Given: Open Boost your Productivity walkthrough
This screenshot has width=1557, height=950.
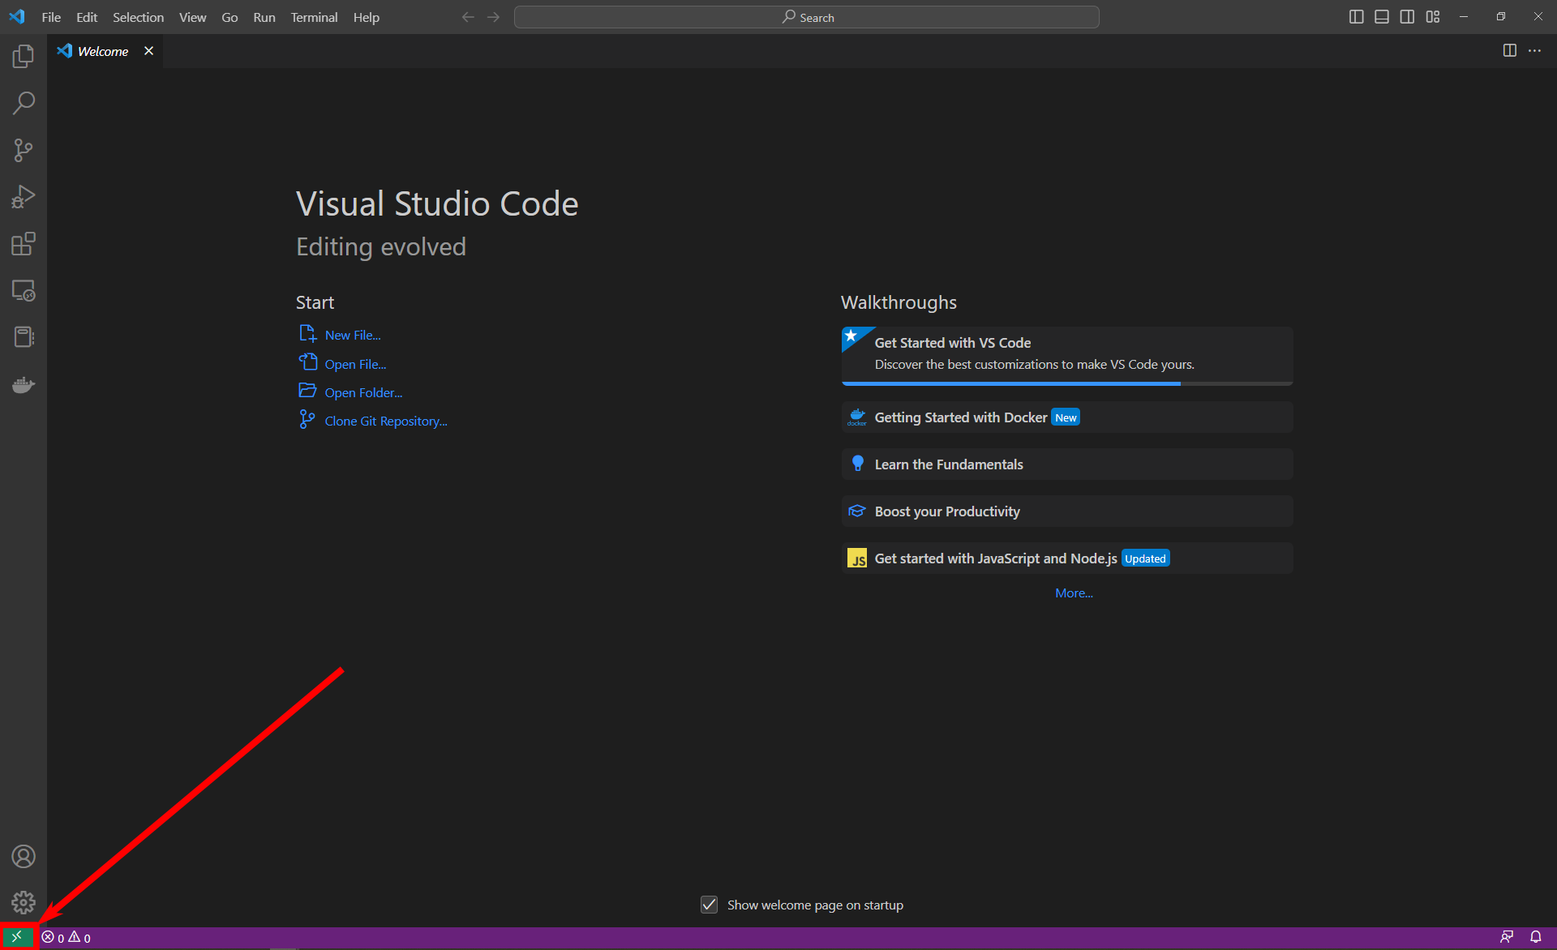Looking at the screenshot, I should click(1066, 511).
